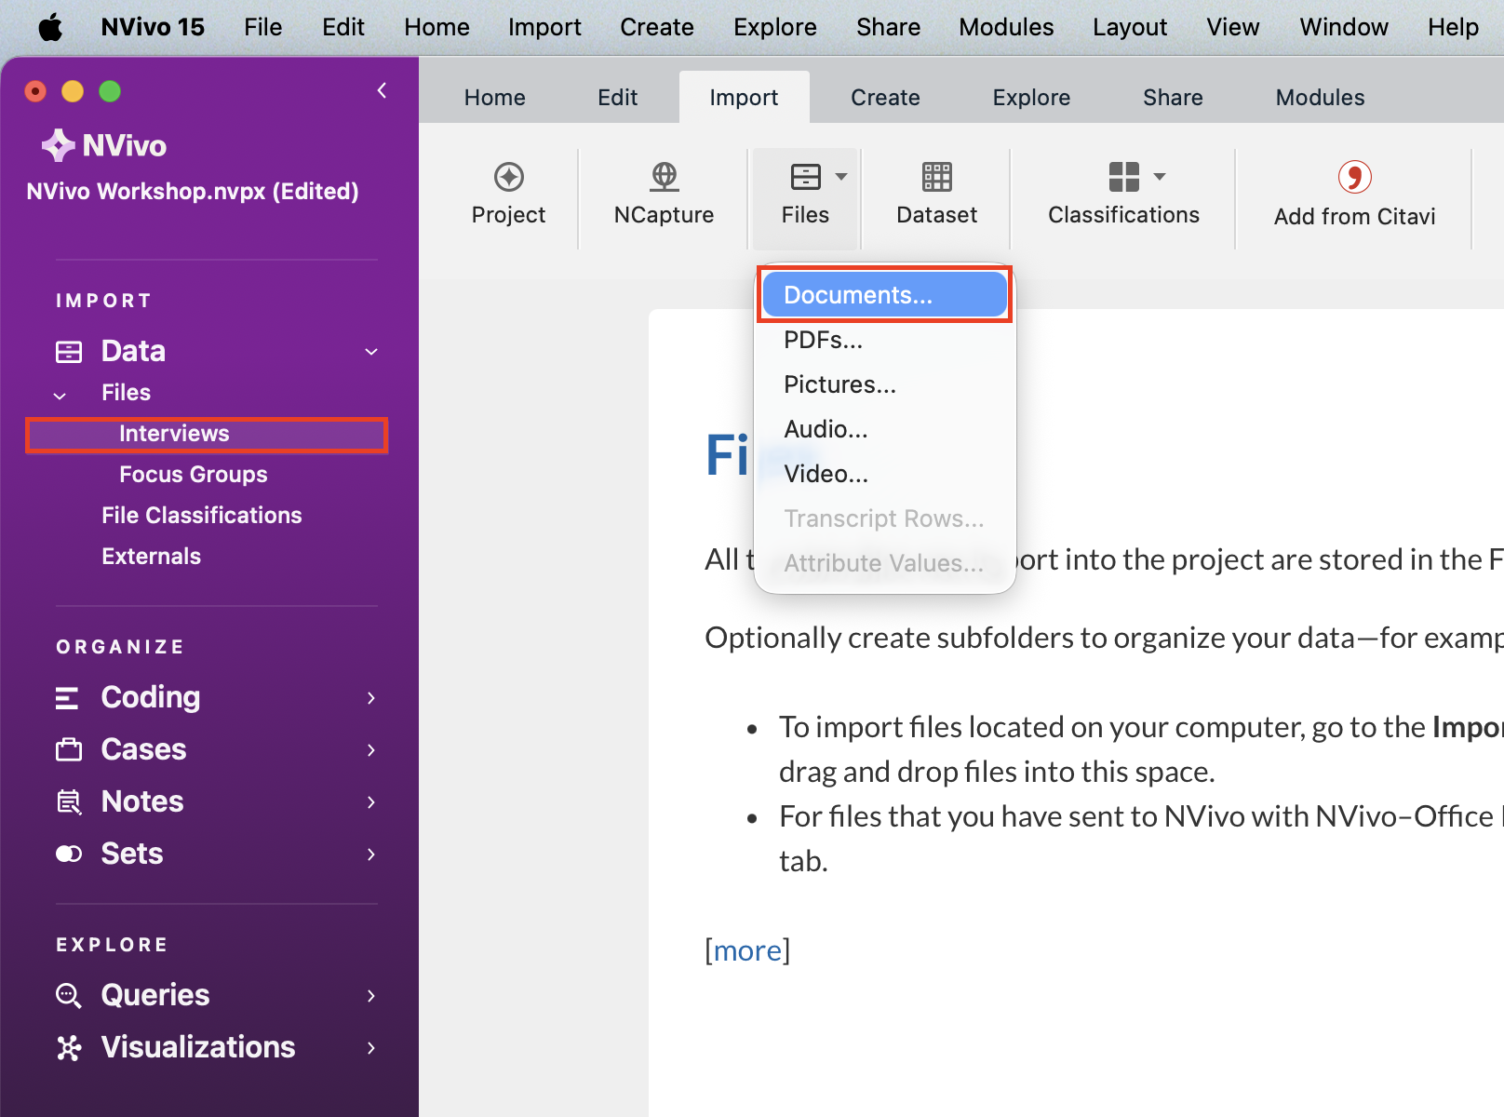Click the Cases briefcase icon
Viewport: 1504px width, 1117px height.
pos(69,749)
